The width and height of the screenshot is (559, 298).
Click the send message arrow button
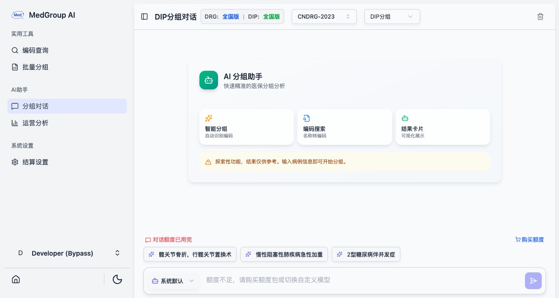click(533, 281)
